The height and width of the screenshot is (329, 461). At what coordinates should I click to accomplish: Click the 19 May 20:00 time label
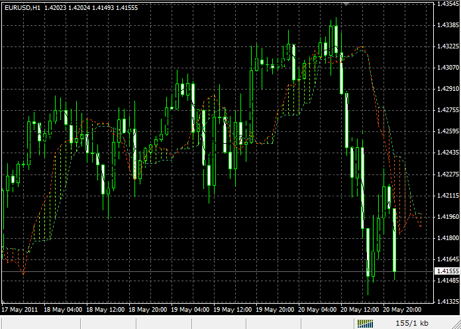pyautogui.click(x=275, y=310)
